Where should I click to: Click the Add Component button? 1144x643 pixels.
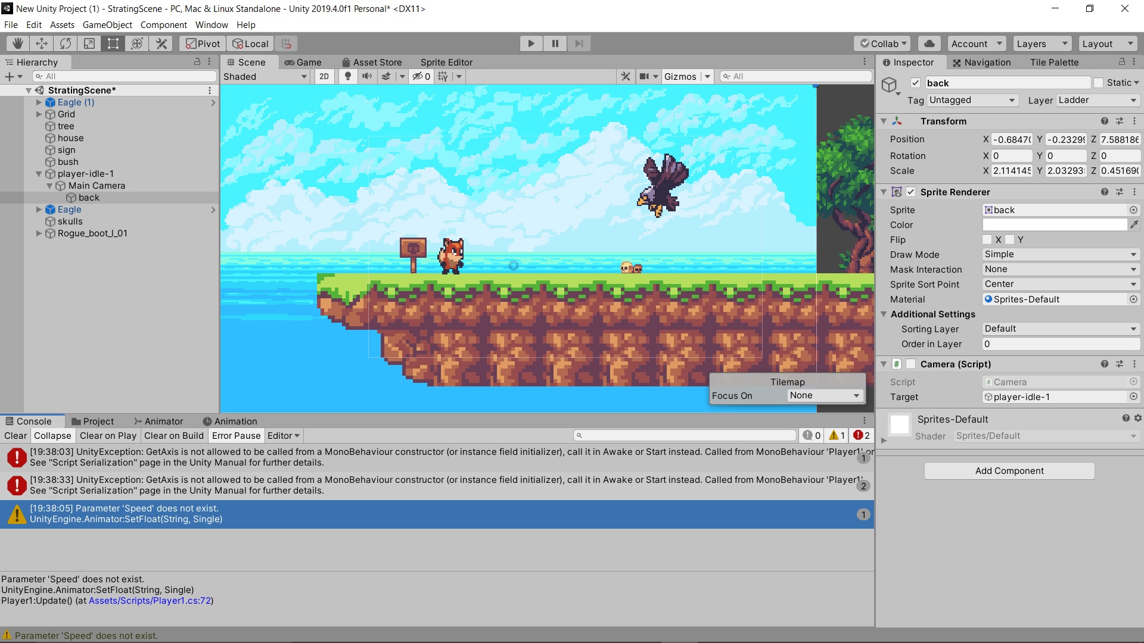click(1009, 470)
